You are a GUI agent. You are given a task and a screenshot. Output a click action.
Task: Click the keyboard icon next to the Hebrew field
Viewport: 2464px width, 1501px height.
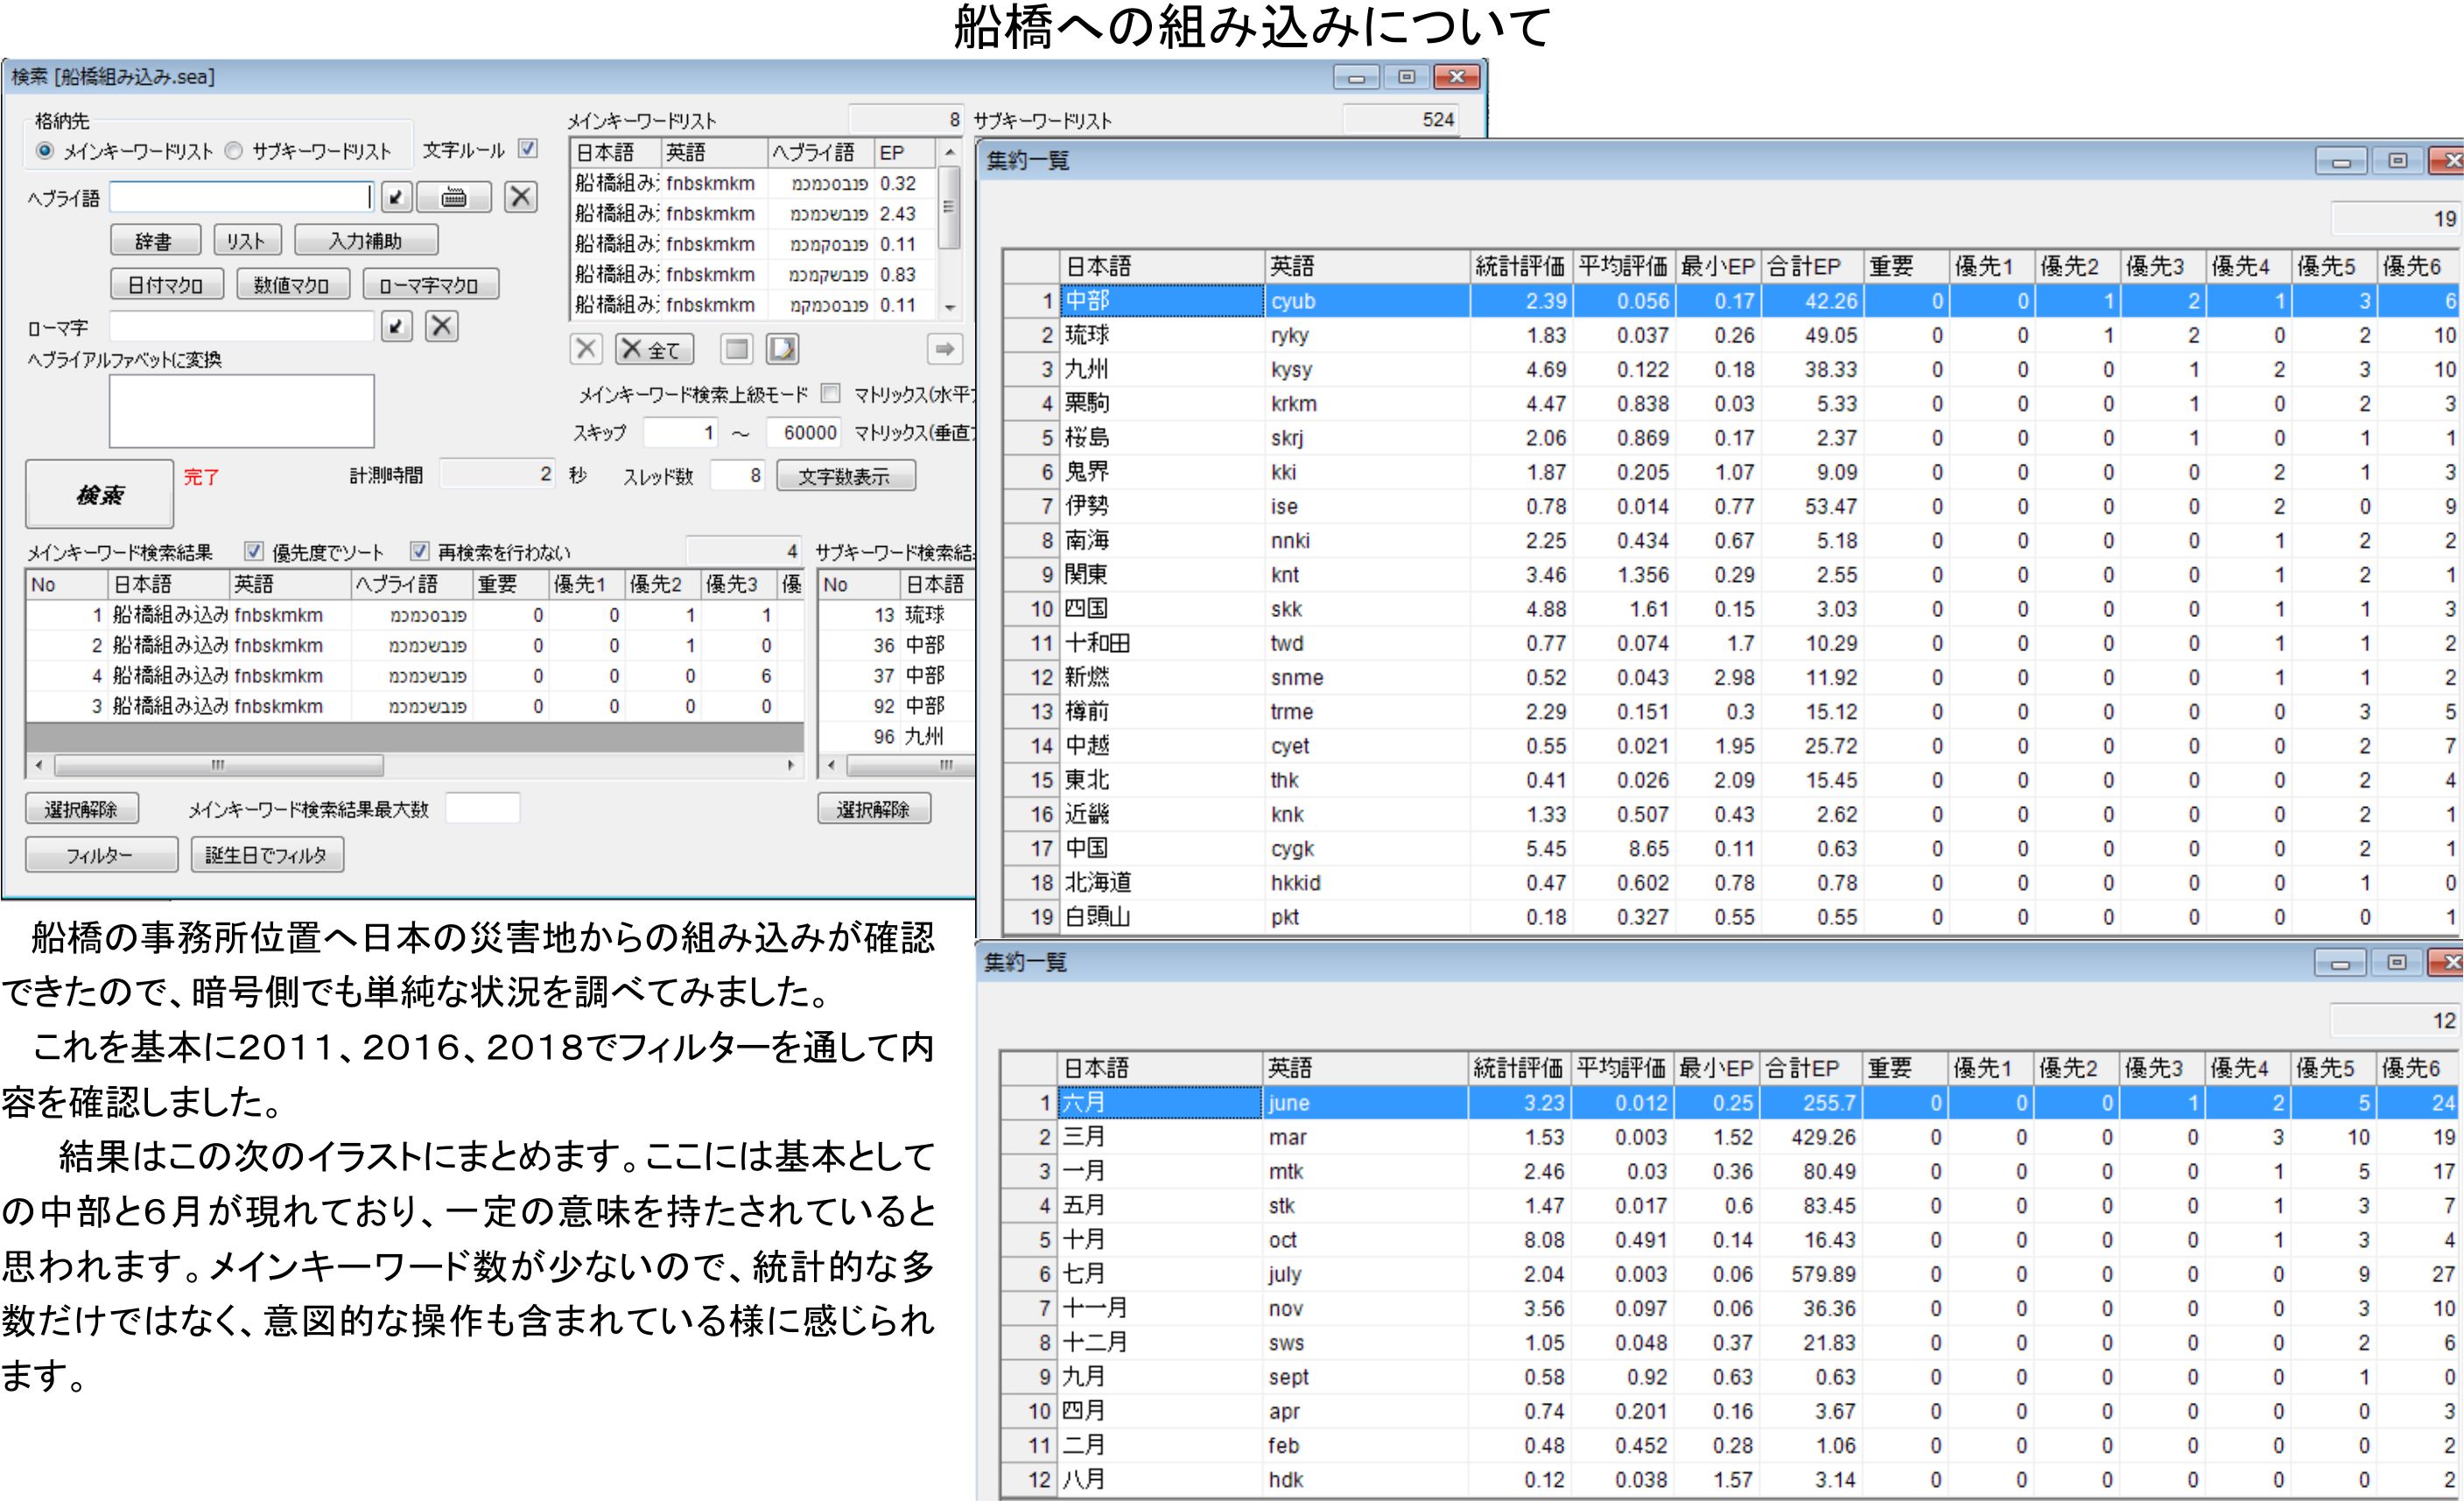coord(453,197)
